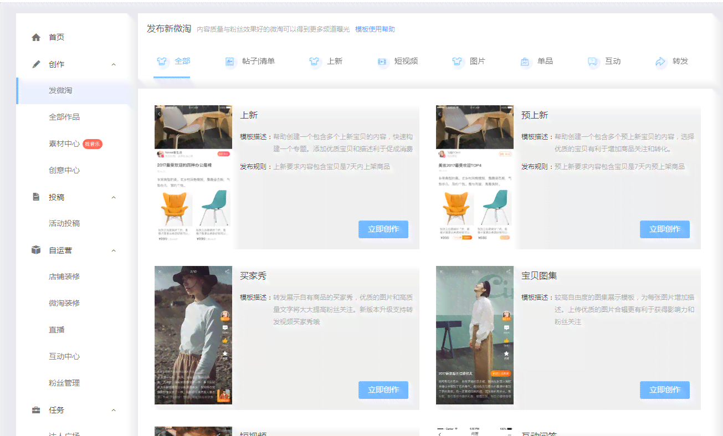
Task: Click the 预上新 card title
Action: tap(535, 115)
